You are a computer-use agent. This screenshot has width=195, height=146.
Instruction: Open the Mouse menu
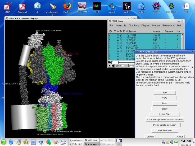click(156, 25)
